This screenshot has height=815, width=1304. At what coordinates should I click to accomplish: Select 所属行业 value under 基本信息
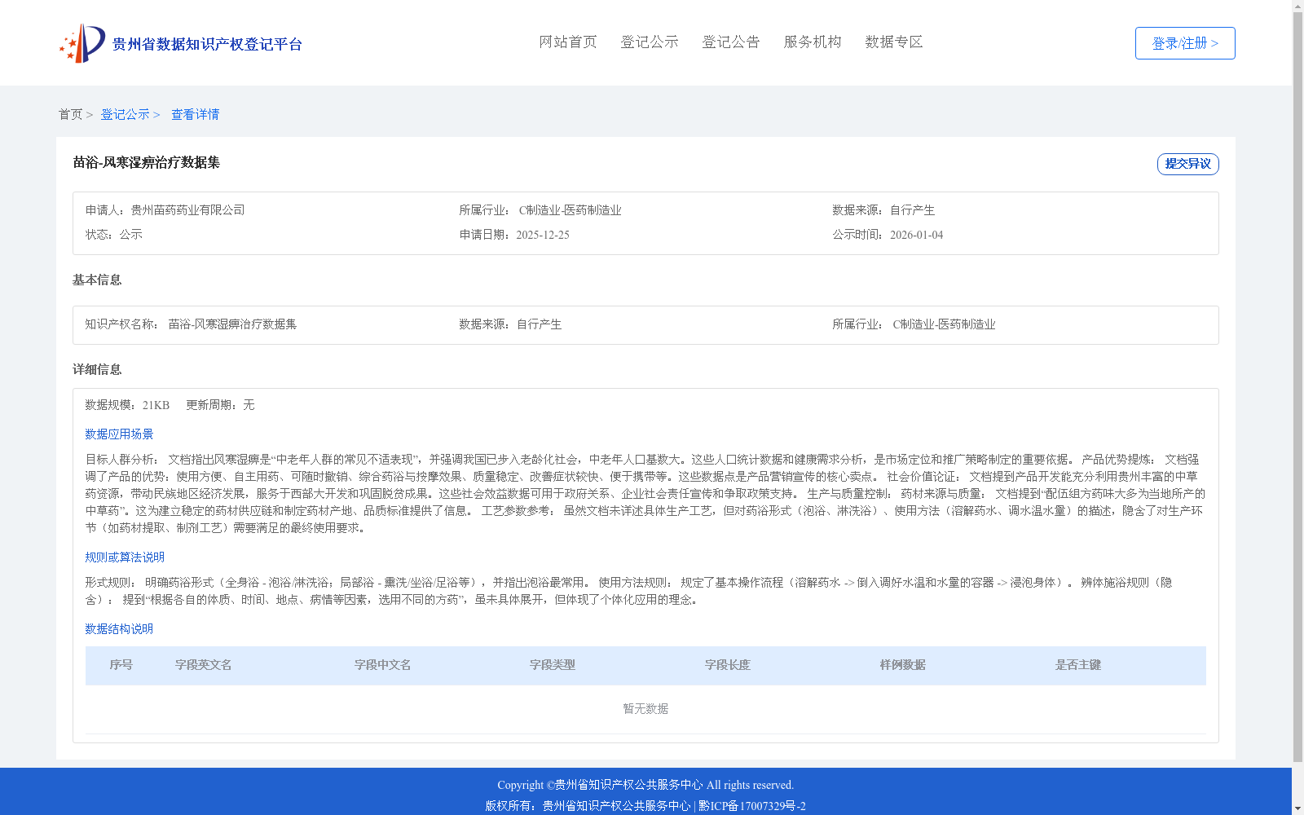tap(944, 324)
